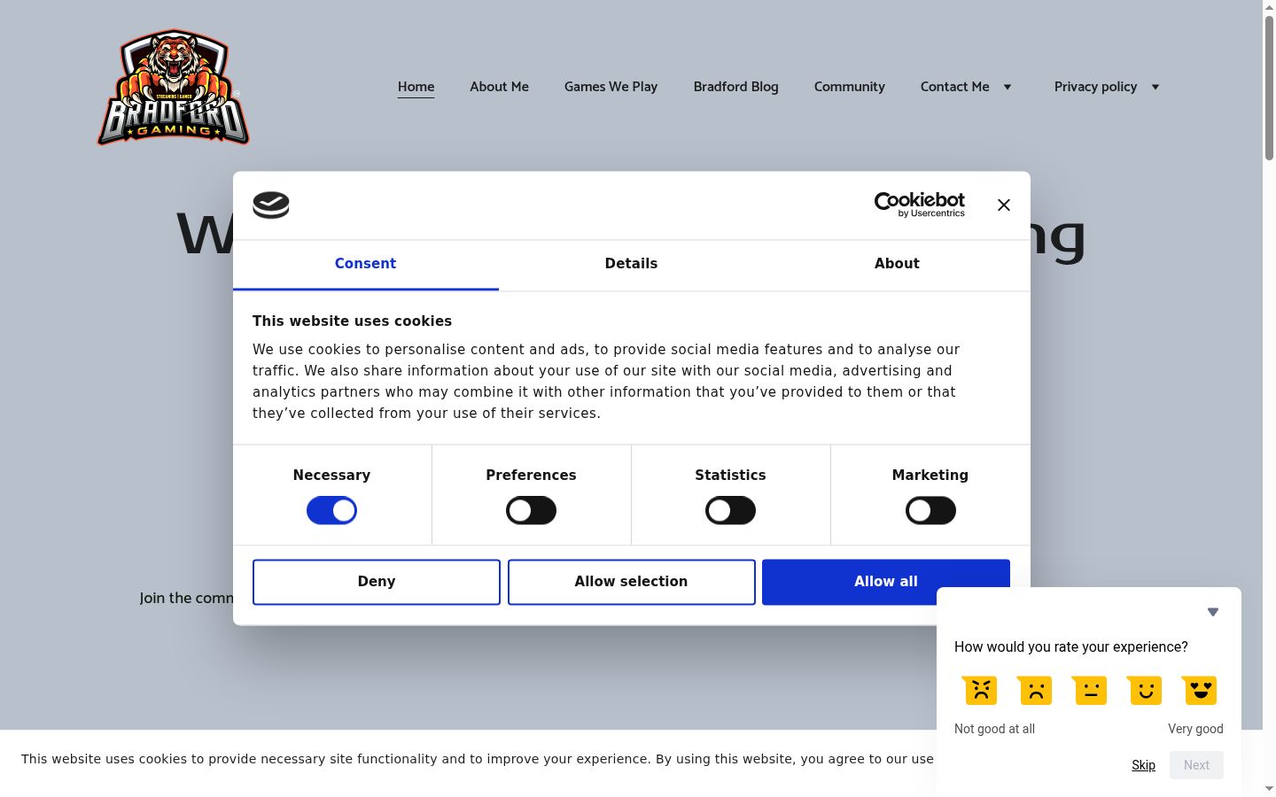This screenshot has height=797, width=1276.
Task: Rate experience with the smiling face
Action: [x=1145, y=690]
